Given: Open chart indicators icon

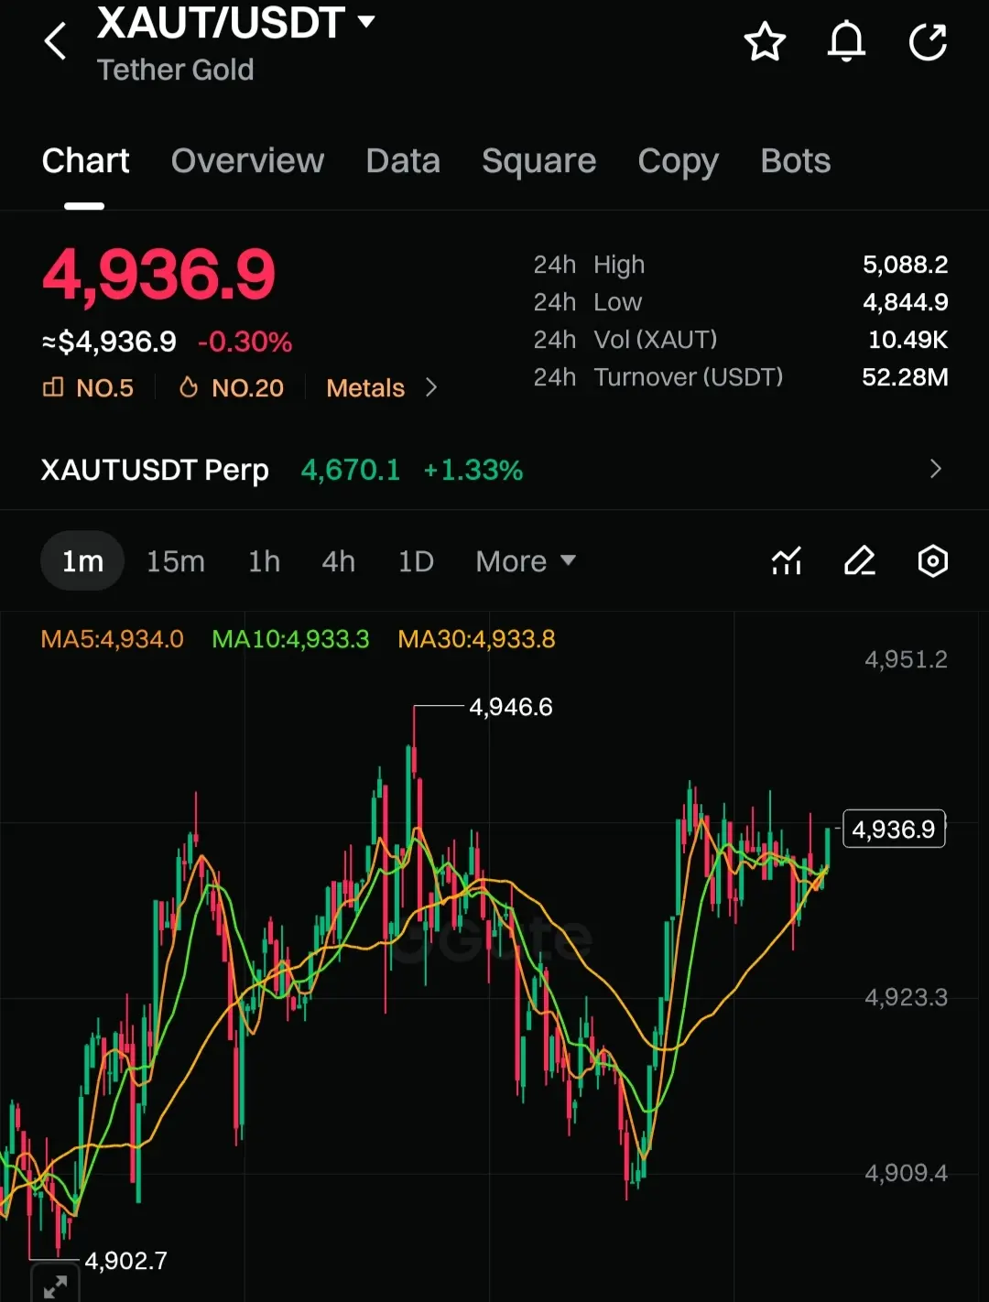Looking at the screenshot, I should (x=787, y=560).
